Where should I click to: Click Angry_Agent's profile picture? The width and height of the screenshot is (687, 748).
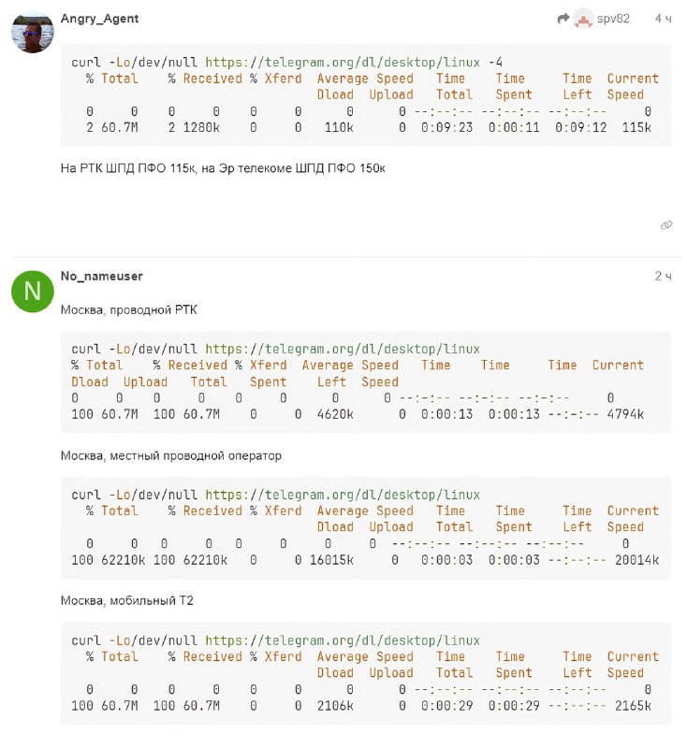point(31,28)
